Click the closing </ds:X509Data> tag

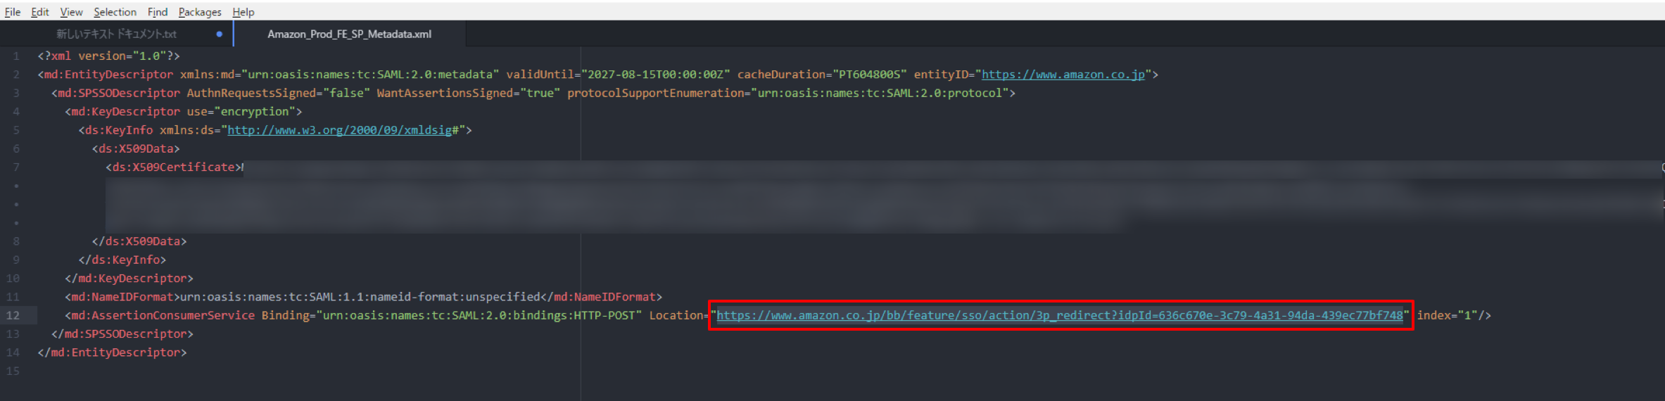139,241
